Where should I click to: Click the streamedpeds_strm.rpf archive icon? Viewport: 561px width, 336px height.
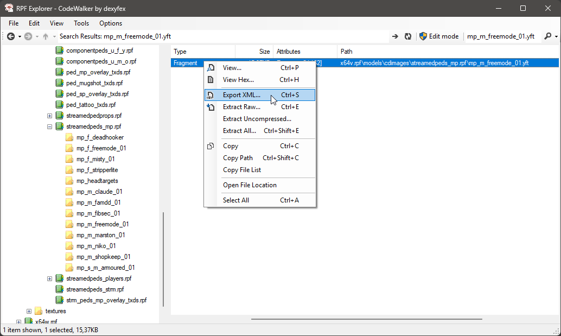click(60, 289)
